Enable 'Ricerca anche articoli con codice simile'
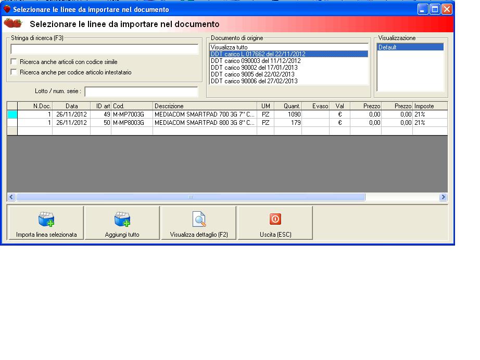This screenshot has height=360, width=480. [x=14, y=62]
